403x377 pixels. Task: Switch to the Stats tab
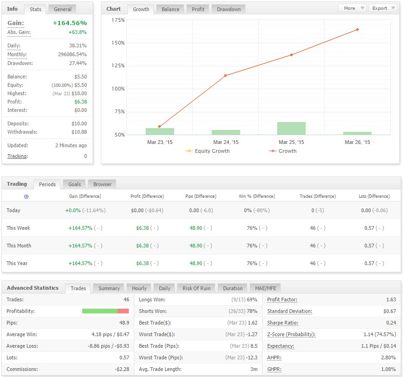[35, 9]
